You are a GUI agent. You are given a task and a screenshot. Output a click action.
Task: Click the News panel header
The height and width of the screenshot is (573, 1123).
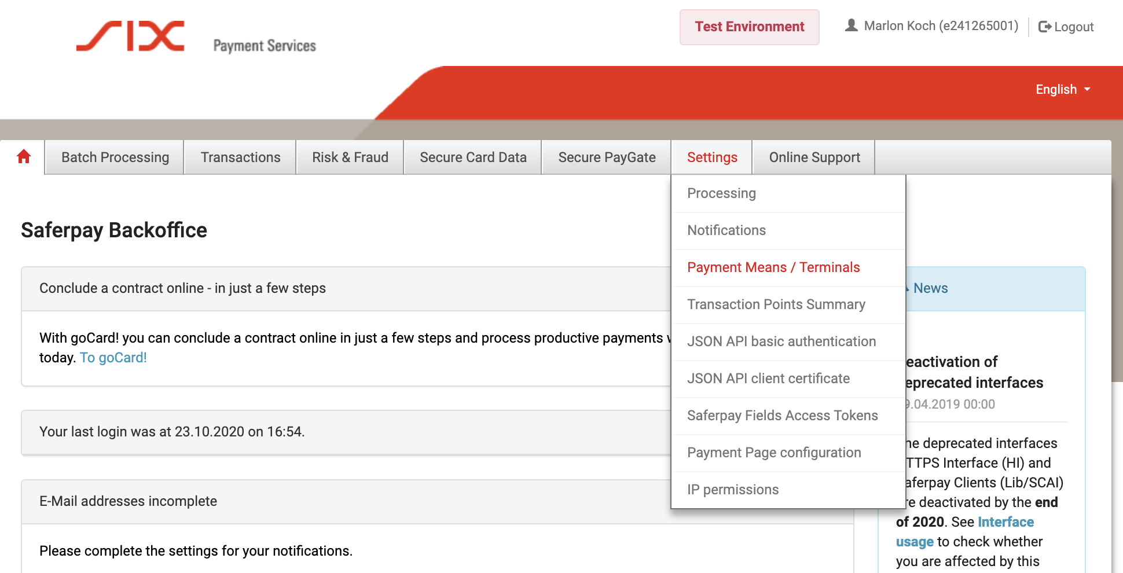pyautogui.click(x=994, y=288)
